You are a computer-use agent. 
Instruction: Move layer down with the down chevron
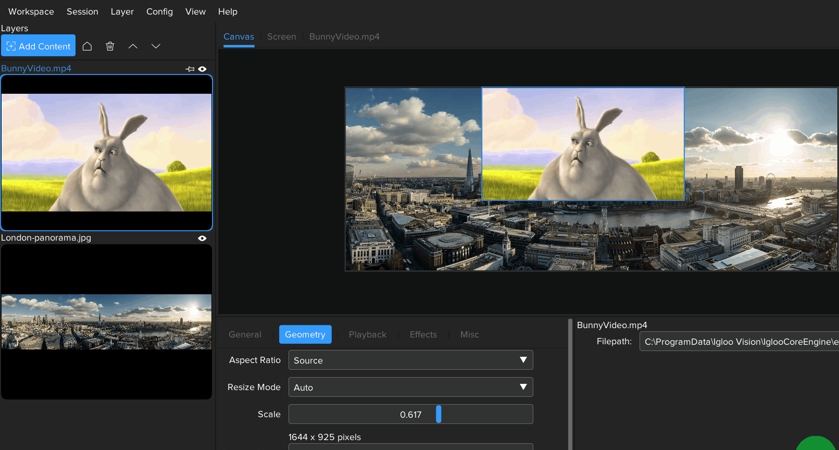[x=156, y=46]
